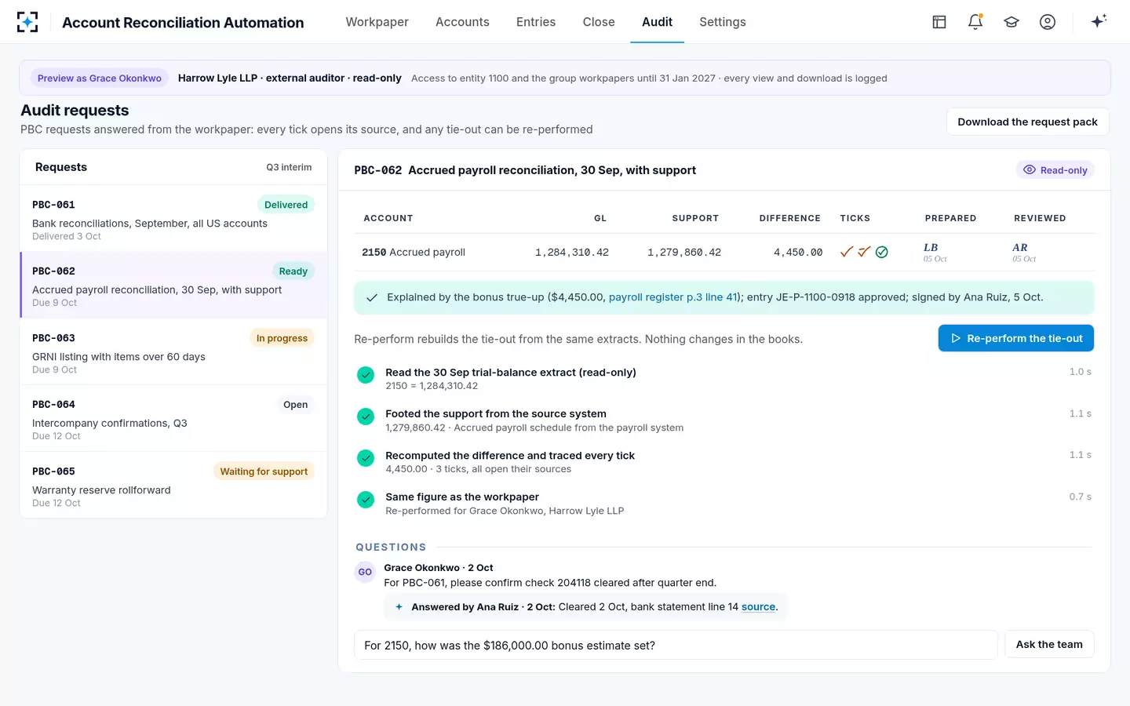This screenshot has width=1130, height=706.
Task: Select request PBC-064 Intercompany confirmations
Action: [173, 418]
